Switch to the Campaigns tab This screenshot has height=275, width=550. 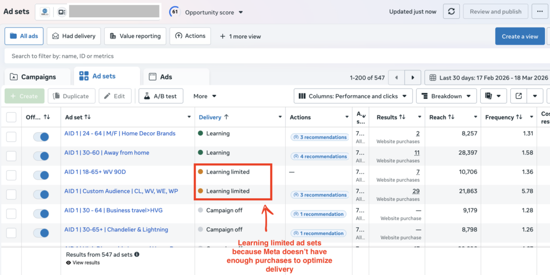click(38, 77)
